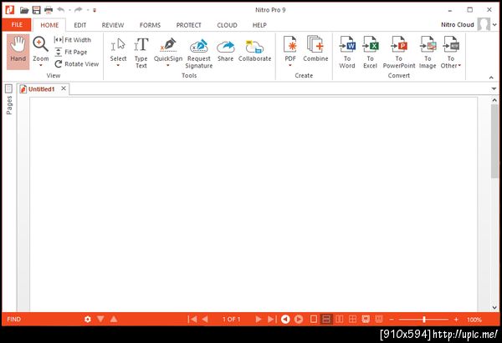The height and width of the screenshot is (343, 502).
Task: Undo last action
Action: (61, 10)
